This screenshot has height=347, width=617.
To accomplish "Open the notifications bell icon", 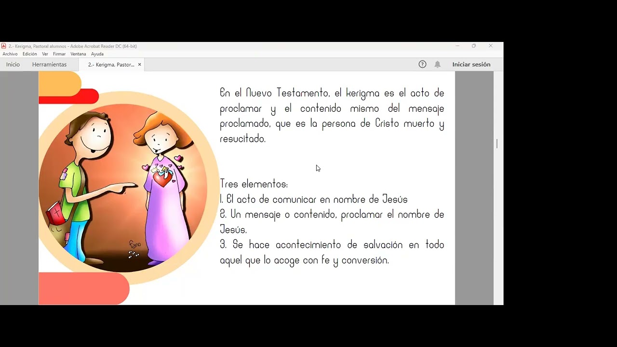I will click(437, 64).
